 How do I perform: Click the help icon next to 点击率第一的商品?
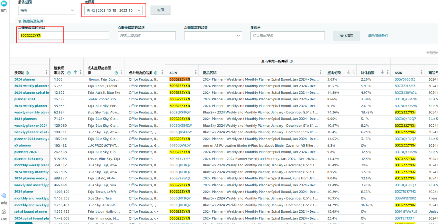[x=291, y=61]
